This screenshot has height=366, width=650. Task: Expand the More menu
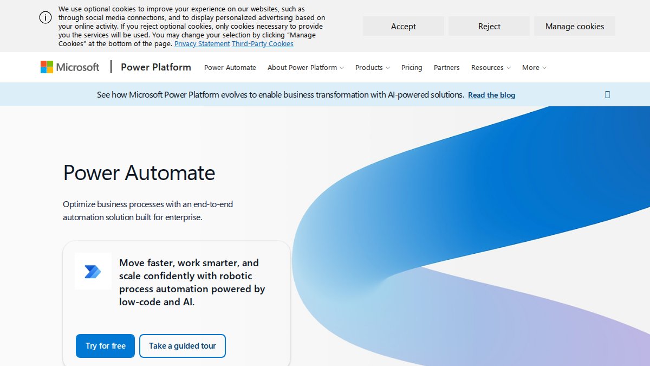(x=535, y=68)
